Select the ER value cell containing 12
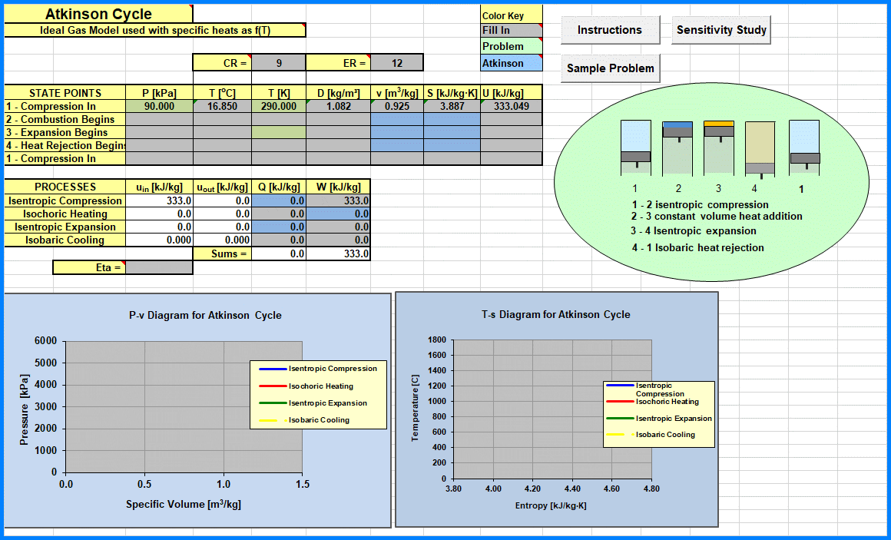The height and width of the screenshot is (540, 891). 396,63
